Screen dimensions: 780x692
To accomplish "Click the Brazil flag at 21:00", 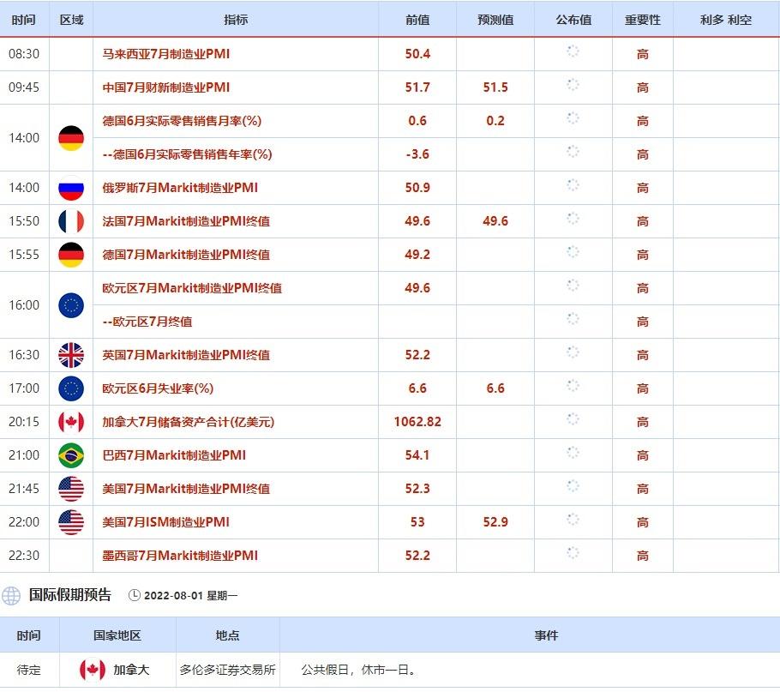I will (71, 455).
